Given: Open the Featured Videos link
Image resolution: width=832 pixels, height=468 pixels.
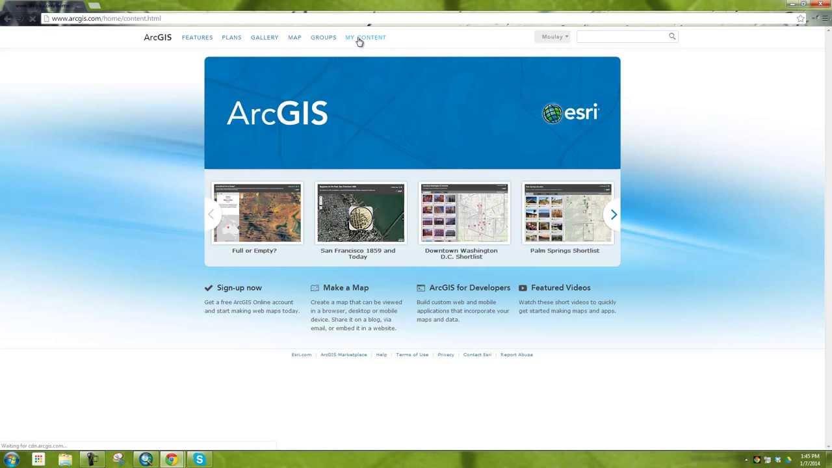Looking at the screenshot, I should click(x=560, y=287).
